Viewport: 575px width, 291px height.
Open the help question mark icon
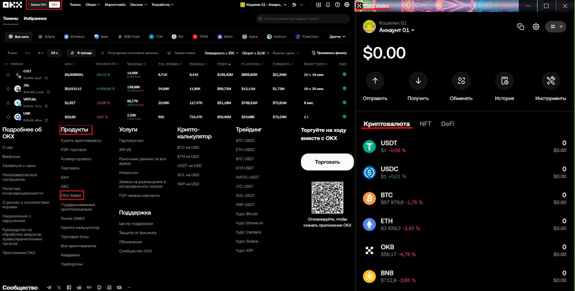(337, 5)
